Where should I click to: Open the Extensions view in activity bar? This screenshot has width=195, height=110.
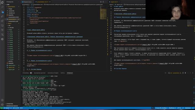tap(2, 21)
